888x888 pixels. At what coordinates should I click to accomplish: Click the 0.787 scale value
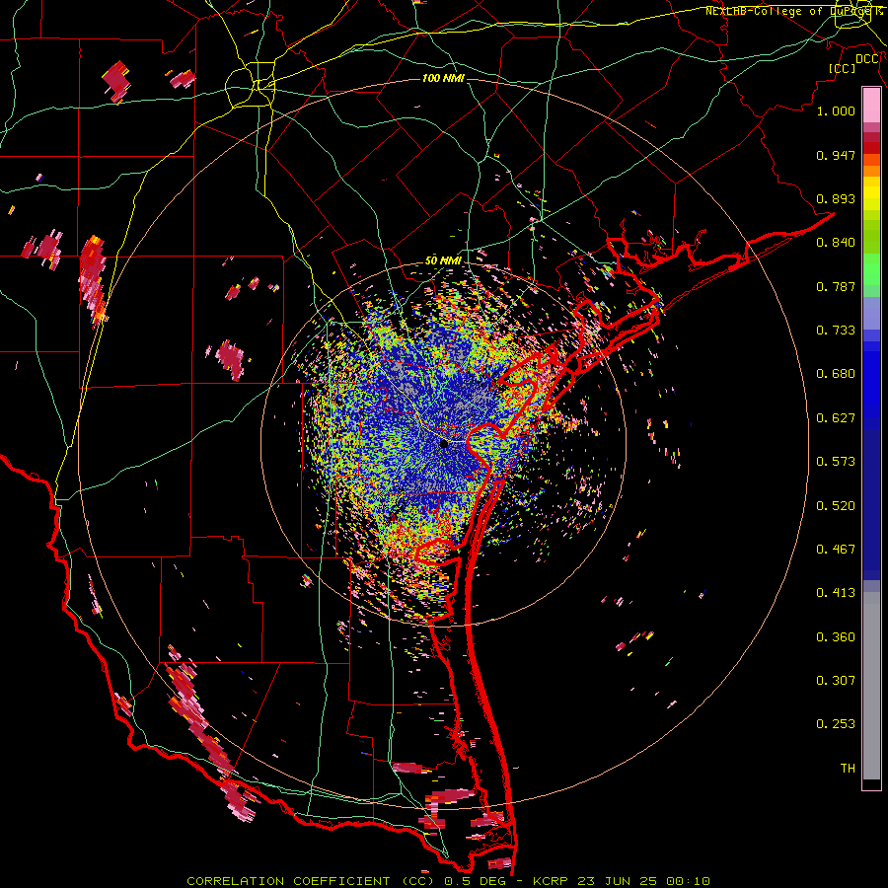coord(836,286)
